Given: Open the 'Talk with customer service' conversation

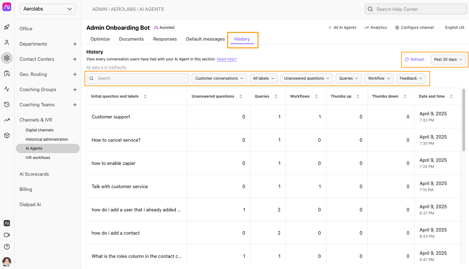Looking at the screenshot, I should [x=120, y=187].
